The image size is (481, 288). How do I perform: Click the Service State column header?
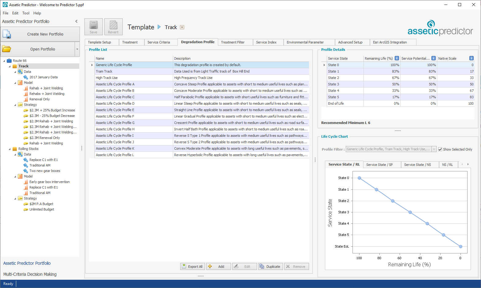[345, 58]
